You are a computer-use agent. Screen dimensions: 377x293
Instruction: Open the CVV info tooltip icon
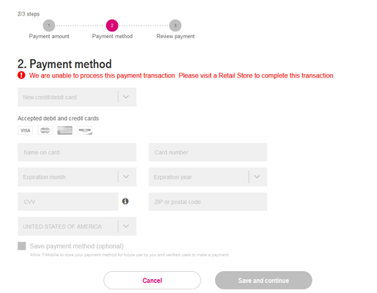(x=125, y=201)
